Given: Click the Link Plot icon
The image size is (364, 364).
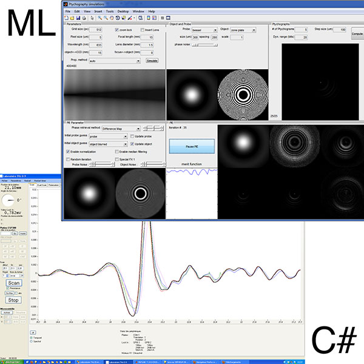Looking at the screenshot, I should [141, 18].
